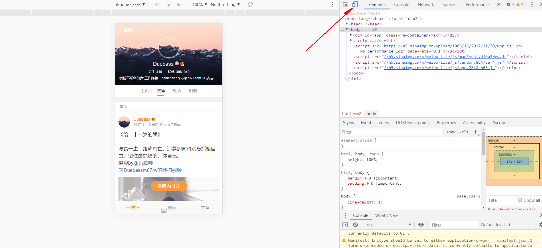Open the No throttling dropdown
This screenshot has width=542, height=248.
pyautogui.click(x=225, y=4)
